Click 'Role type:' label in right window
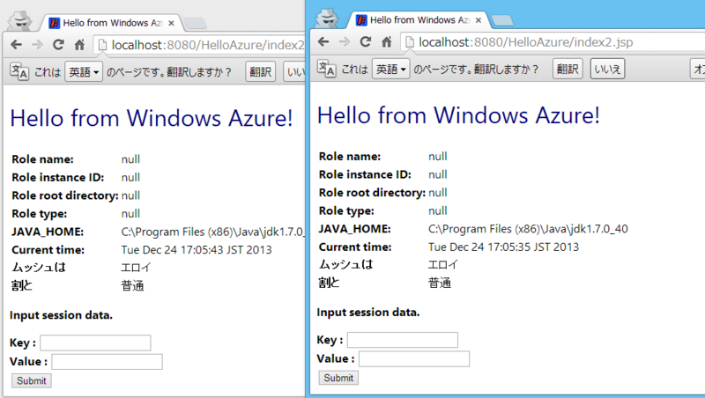Screen dimensions: 705x398 pyautogui.click(x=346, y=211)
